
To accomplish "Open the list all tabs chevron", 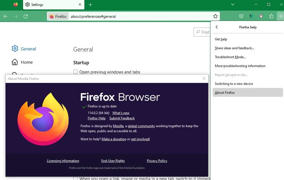I will click(233, 4).
